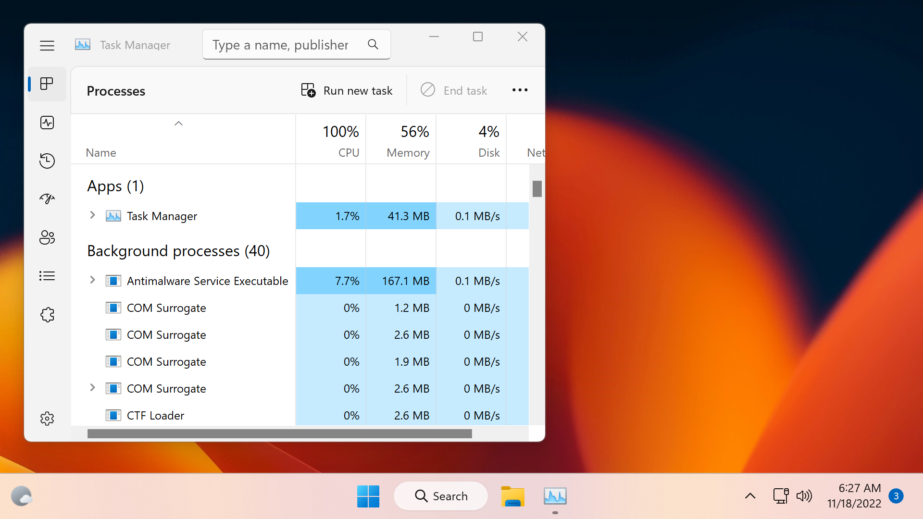
Task: Open File Explorer from the taskbar
Action: pos(513,496)
